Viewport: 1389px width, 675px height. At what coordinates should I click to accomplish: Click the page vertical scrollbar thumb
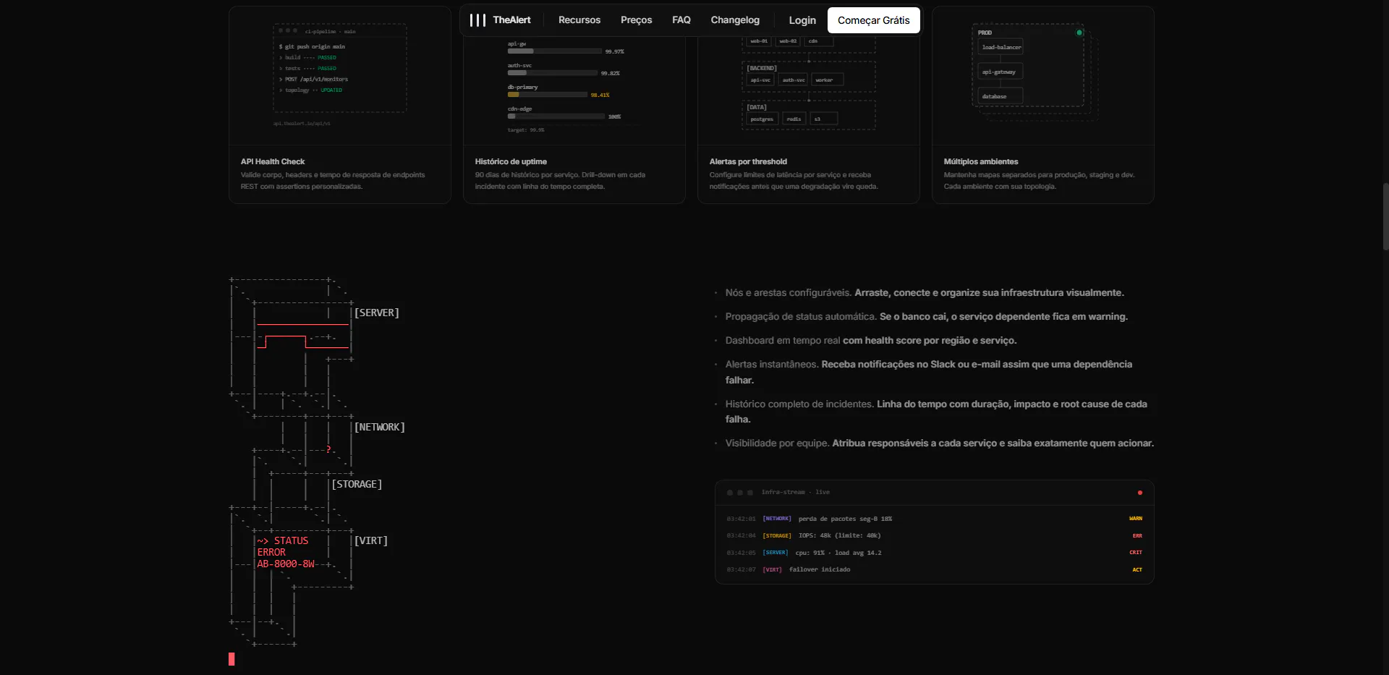pos(1385,217)
